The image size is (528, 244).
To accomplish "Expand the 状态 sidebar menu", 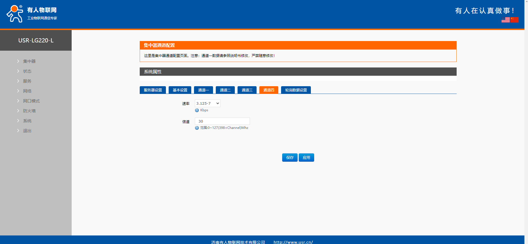I will coord(27,71).
